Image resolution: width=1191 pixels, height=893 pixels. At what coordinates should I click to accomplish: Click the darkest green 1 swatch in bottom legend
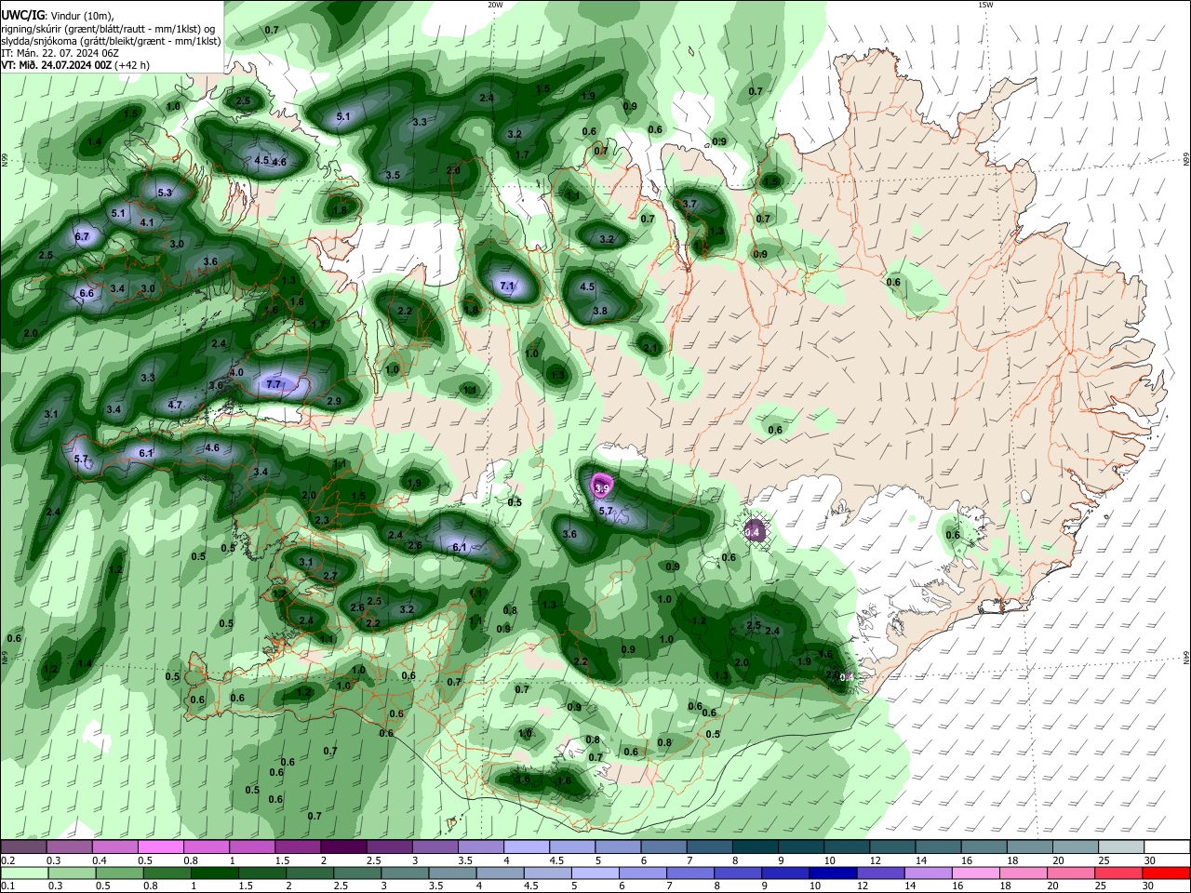[x=214, y=873]
